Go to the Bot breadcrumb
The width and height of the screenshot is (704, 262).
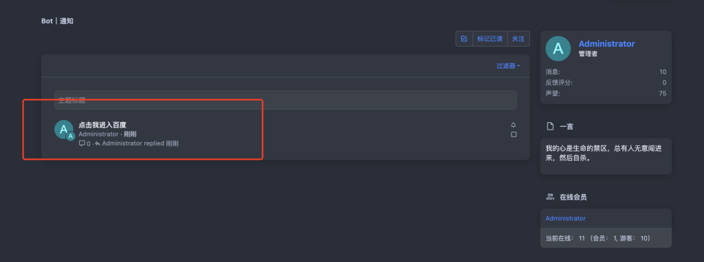(x=47, y=21)
